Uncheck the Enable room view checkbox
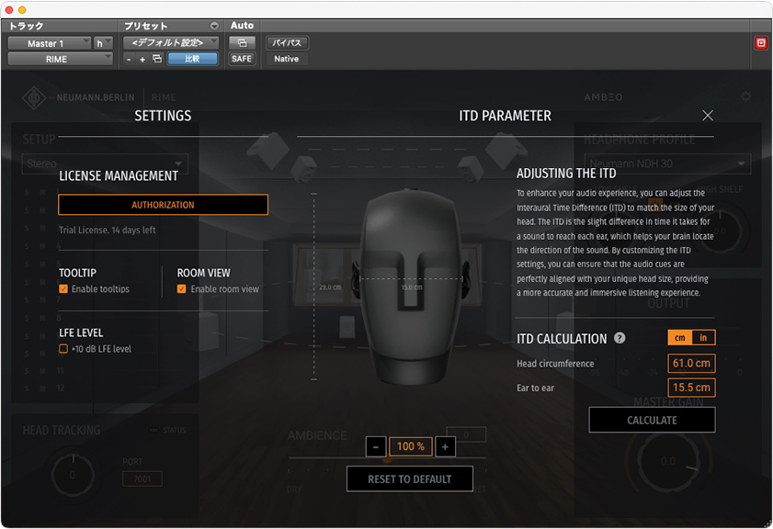The image size is (773, 529). click(182, 289)
